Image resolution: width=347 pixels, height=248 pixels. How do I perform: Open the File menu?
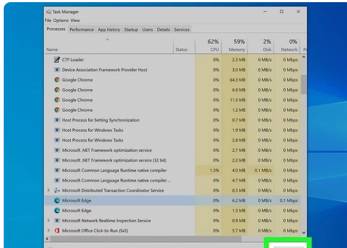click(48, 21)
